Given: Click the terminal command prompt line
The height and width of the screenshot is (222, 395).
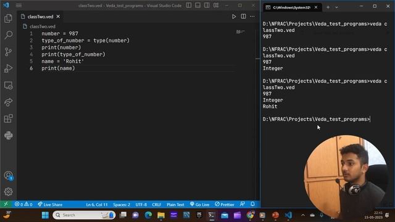Looking at the screenshot, I should (x=317, y=119).
